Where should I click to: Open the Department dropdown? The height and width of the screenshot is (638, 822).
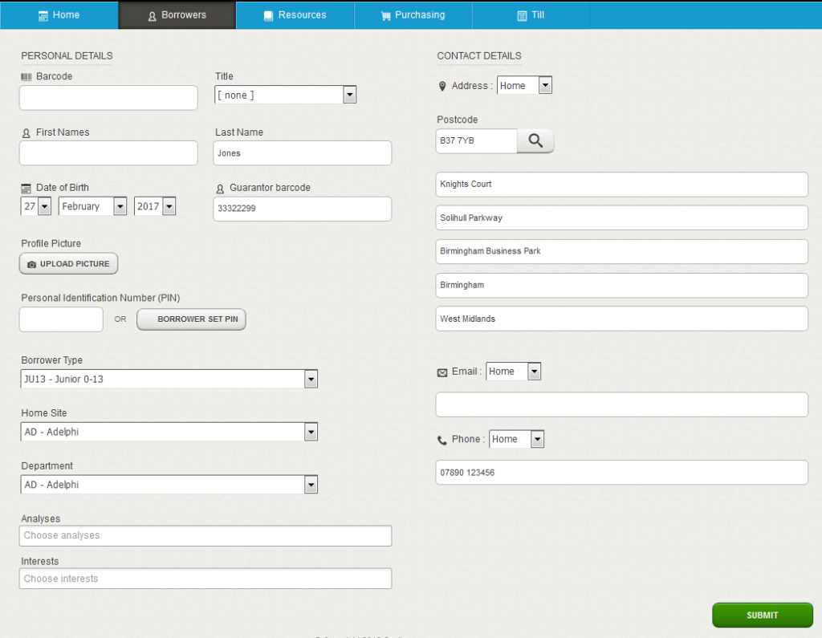point(169,485)
